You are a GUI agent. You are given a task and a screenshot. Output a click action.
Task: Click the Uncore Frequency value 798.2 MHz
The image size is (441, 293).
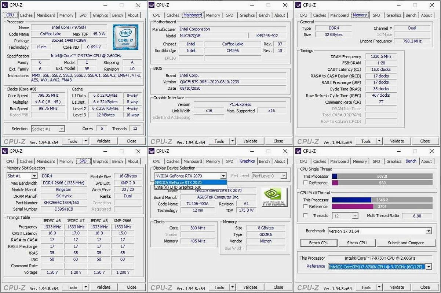(x=412, y=41)
